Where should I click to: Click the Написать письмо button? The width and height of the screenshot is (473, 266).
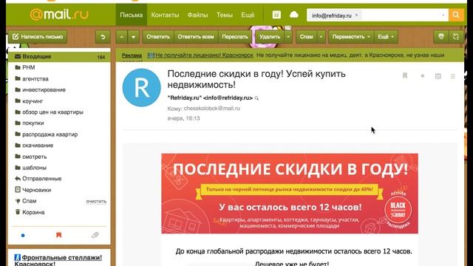point(38,37)
